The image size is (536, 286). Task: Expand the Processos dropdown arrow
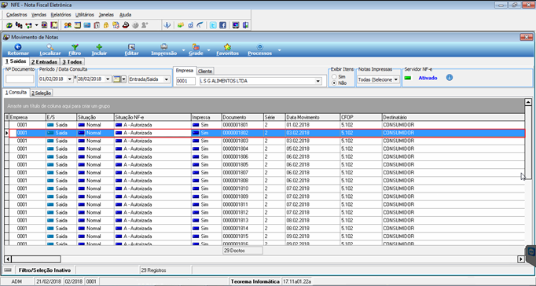(x=279, y=50)
